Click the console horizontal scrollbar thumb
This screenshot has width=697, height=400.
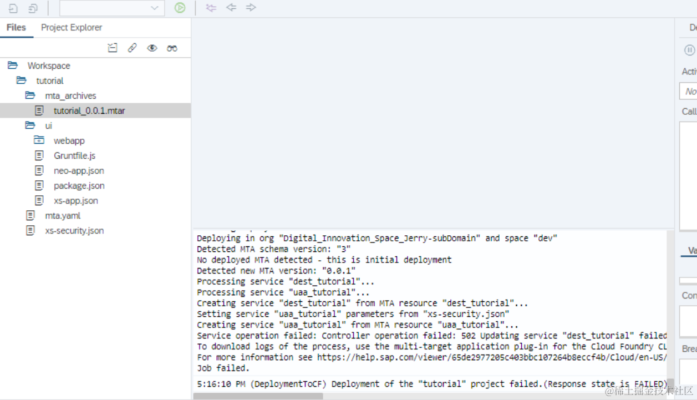click(x=258, y=396)
